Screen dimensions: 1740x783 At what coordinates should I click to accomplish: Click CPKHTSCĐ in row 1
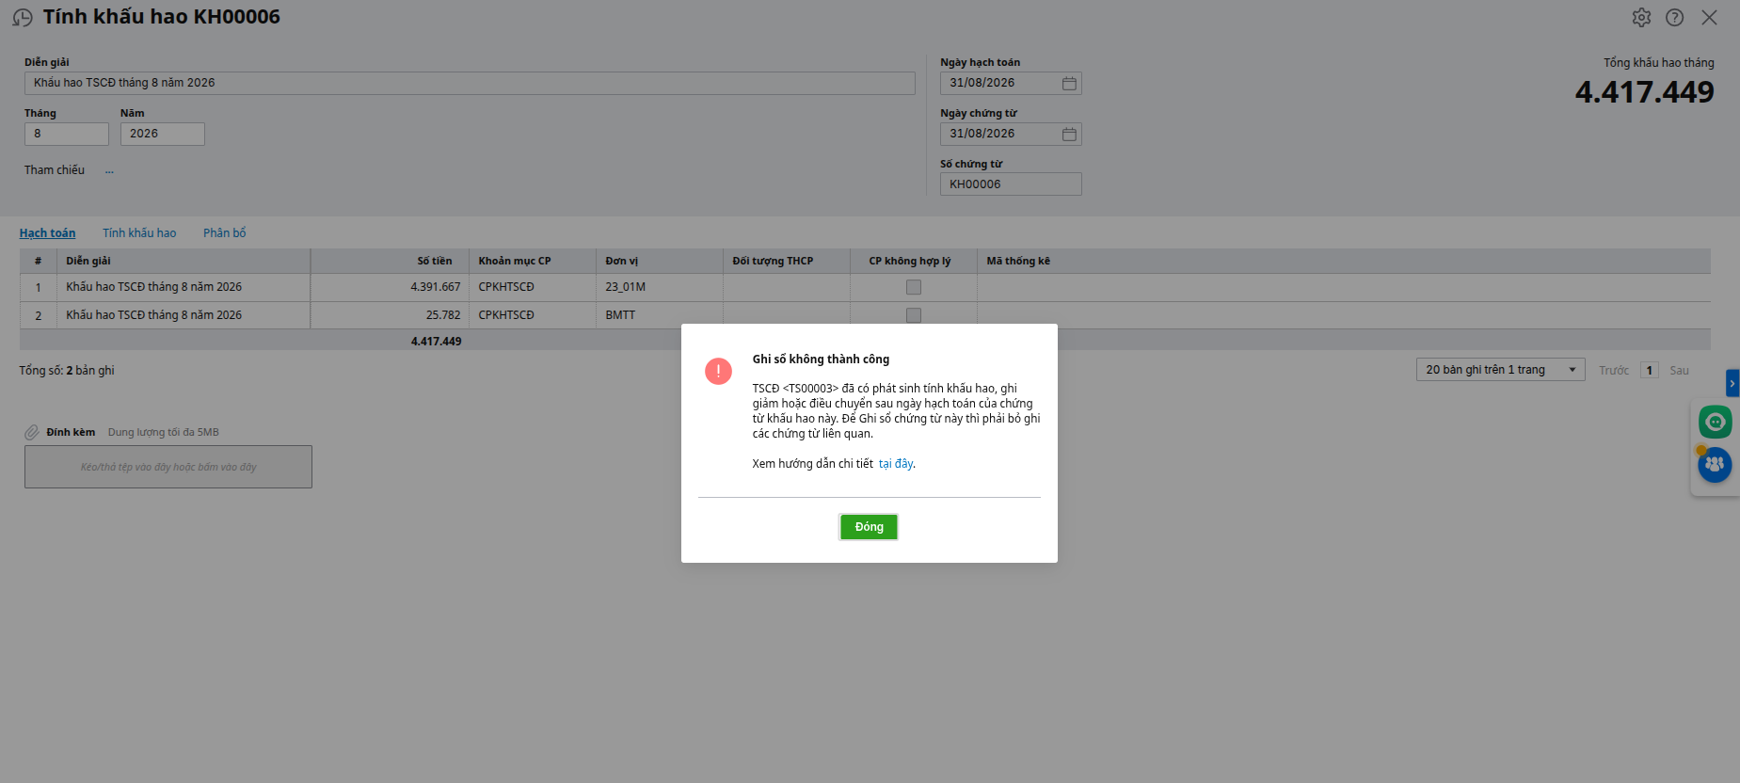click(533, 287)
